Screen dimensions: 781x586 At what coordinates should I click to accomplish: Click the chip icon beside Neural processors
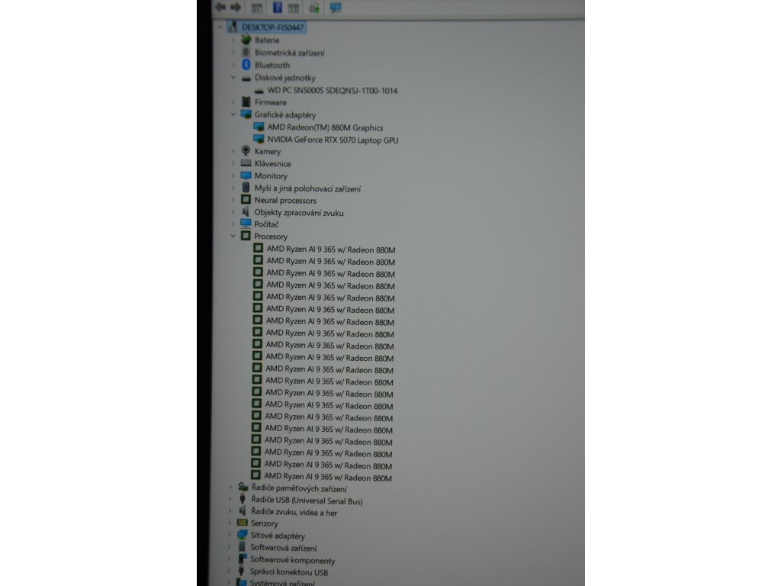click(x=246, y=199)
